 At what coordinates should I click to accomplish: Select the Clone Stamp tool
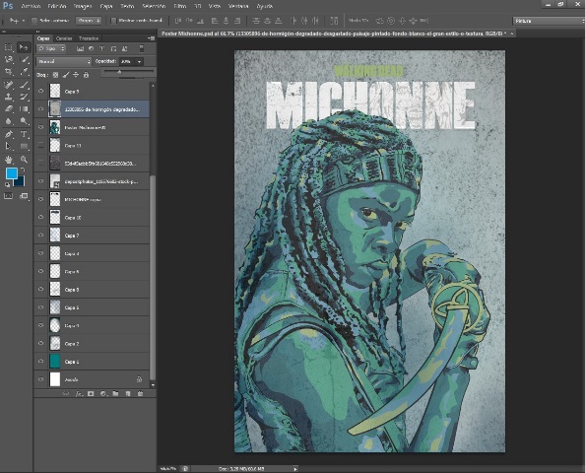(x=8, y=98)
